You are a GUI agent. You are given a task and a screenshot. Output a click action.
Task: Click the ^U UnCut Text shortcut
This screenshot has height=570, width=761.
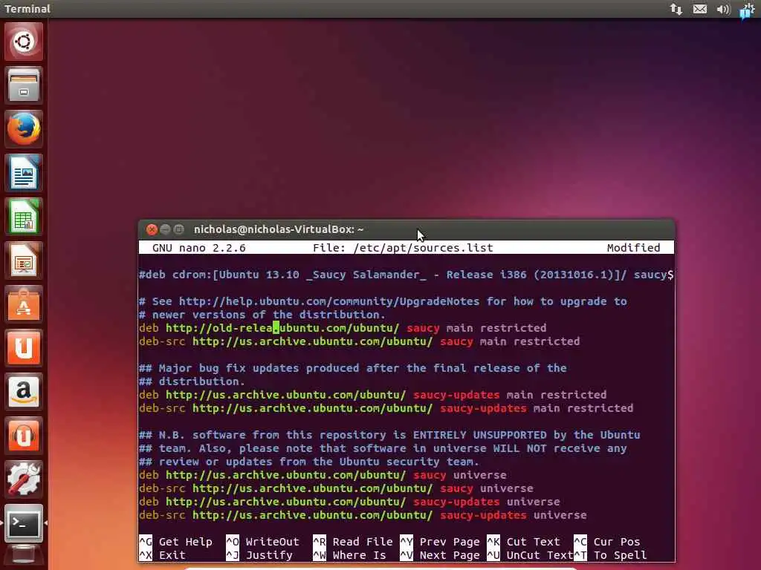(x=530, y=555)
